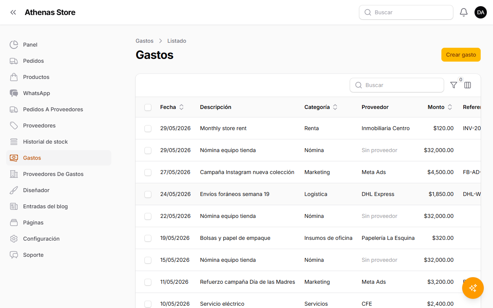This screenshot has width=493, height=308.
Task: Click the Entradas del blog newspaper icon
Action: click(x=14, y=206)
